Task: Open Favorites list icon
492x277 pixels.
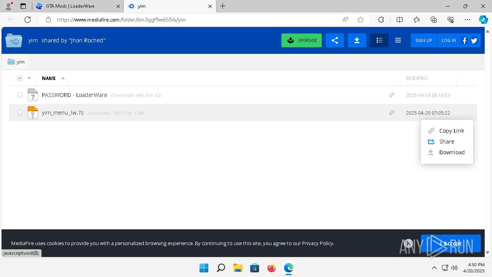Action: [417, 20]
